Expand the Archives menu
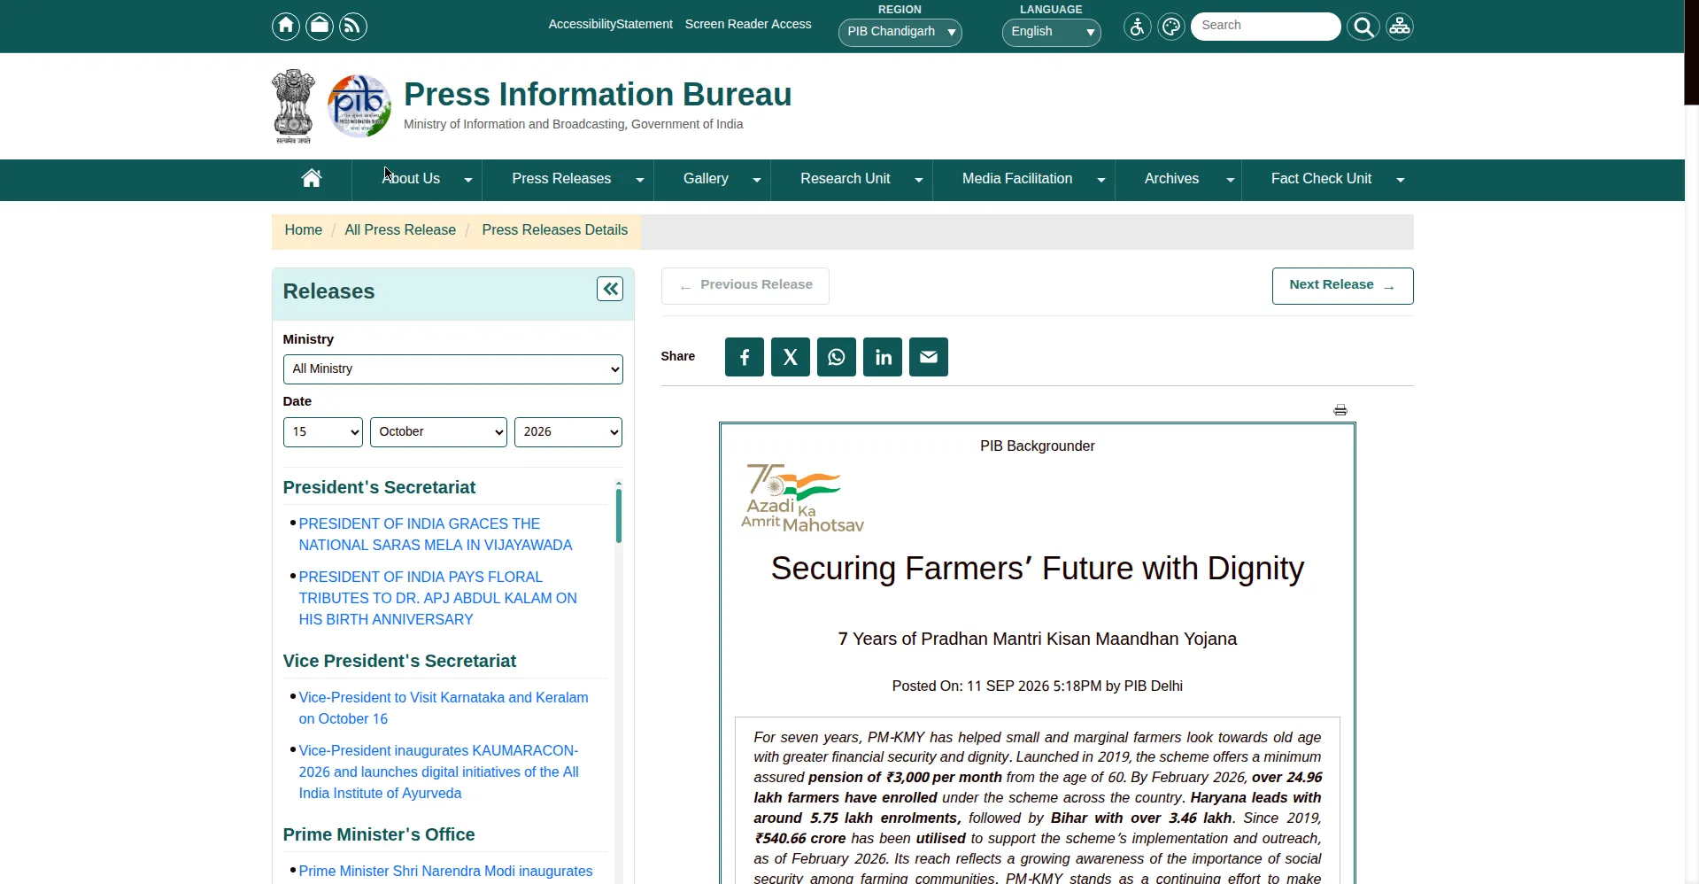The image size is (1699, 884). (1178, 180)
